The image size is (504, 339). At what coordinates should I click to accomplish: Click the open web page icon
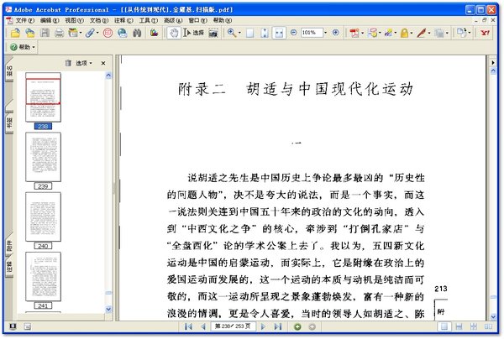[x=30, y=33]
